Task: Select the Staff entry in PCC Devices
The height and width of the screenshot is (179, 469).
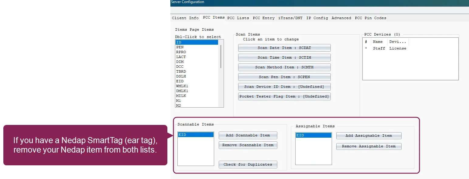Action: point(379,48)
